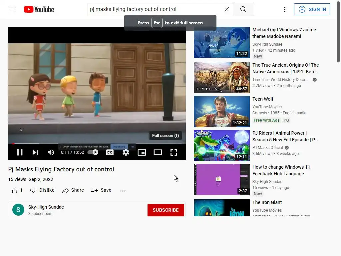Open The Iron Giant title link
Screen dimensions: 341x256
[267, 202]
